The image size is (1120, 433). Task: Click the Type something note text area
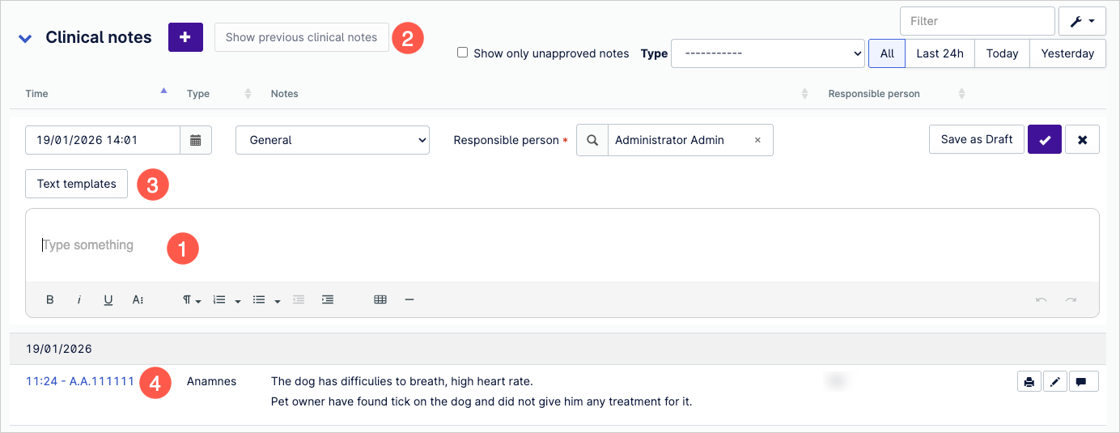[562, 245]
